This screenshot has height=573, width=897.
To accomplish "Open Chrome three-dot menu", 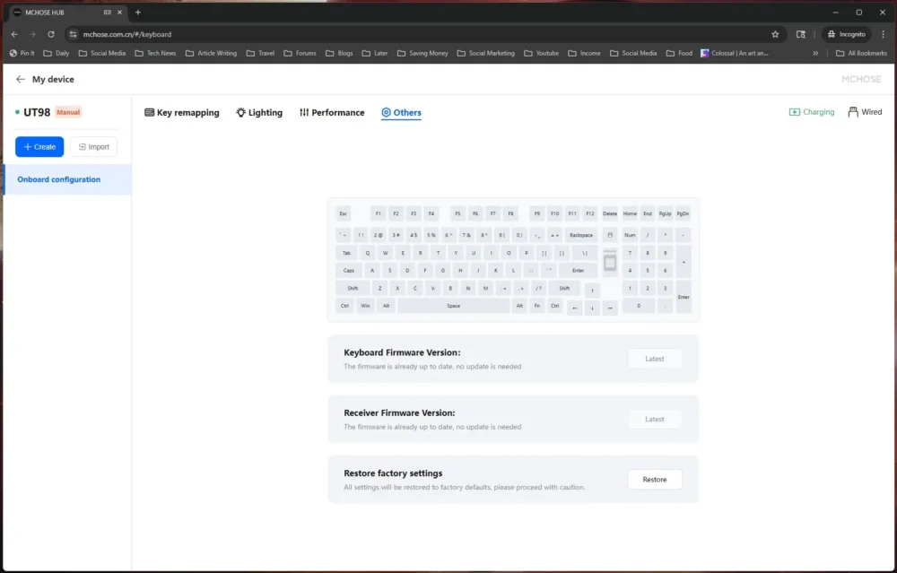I will point(884,34).
